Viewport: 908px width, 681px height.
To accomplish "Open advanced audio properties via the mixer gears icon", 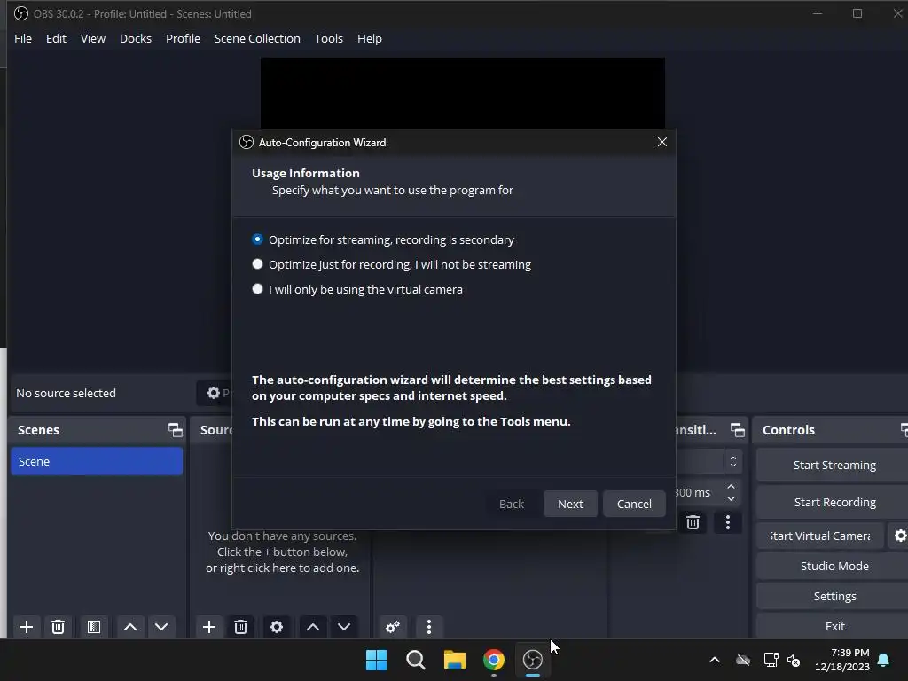I will click(393, 627).
